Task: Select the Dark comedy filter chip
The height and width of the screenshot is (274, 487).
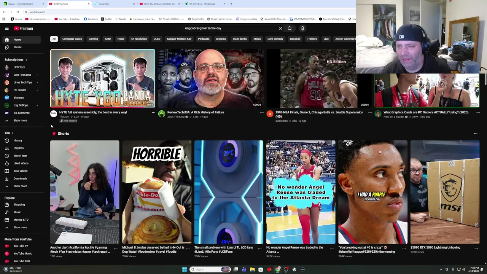Action: point(275,39)
